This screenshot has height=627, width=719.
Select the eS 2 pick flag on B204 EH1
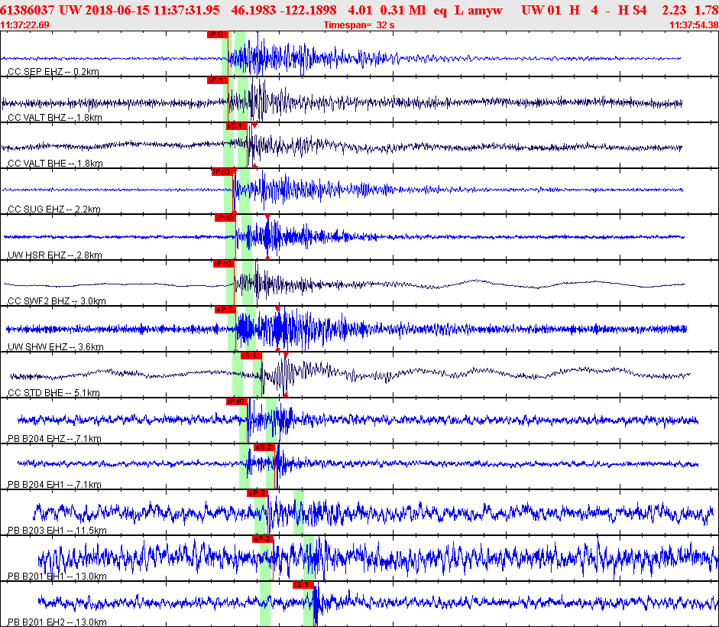click(264, 447)
